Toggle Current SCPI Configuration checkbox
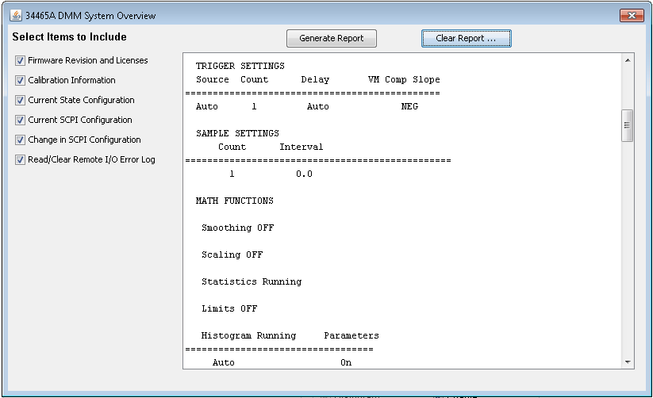This screenshot has width=653, height=398. tap(20, 121)
